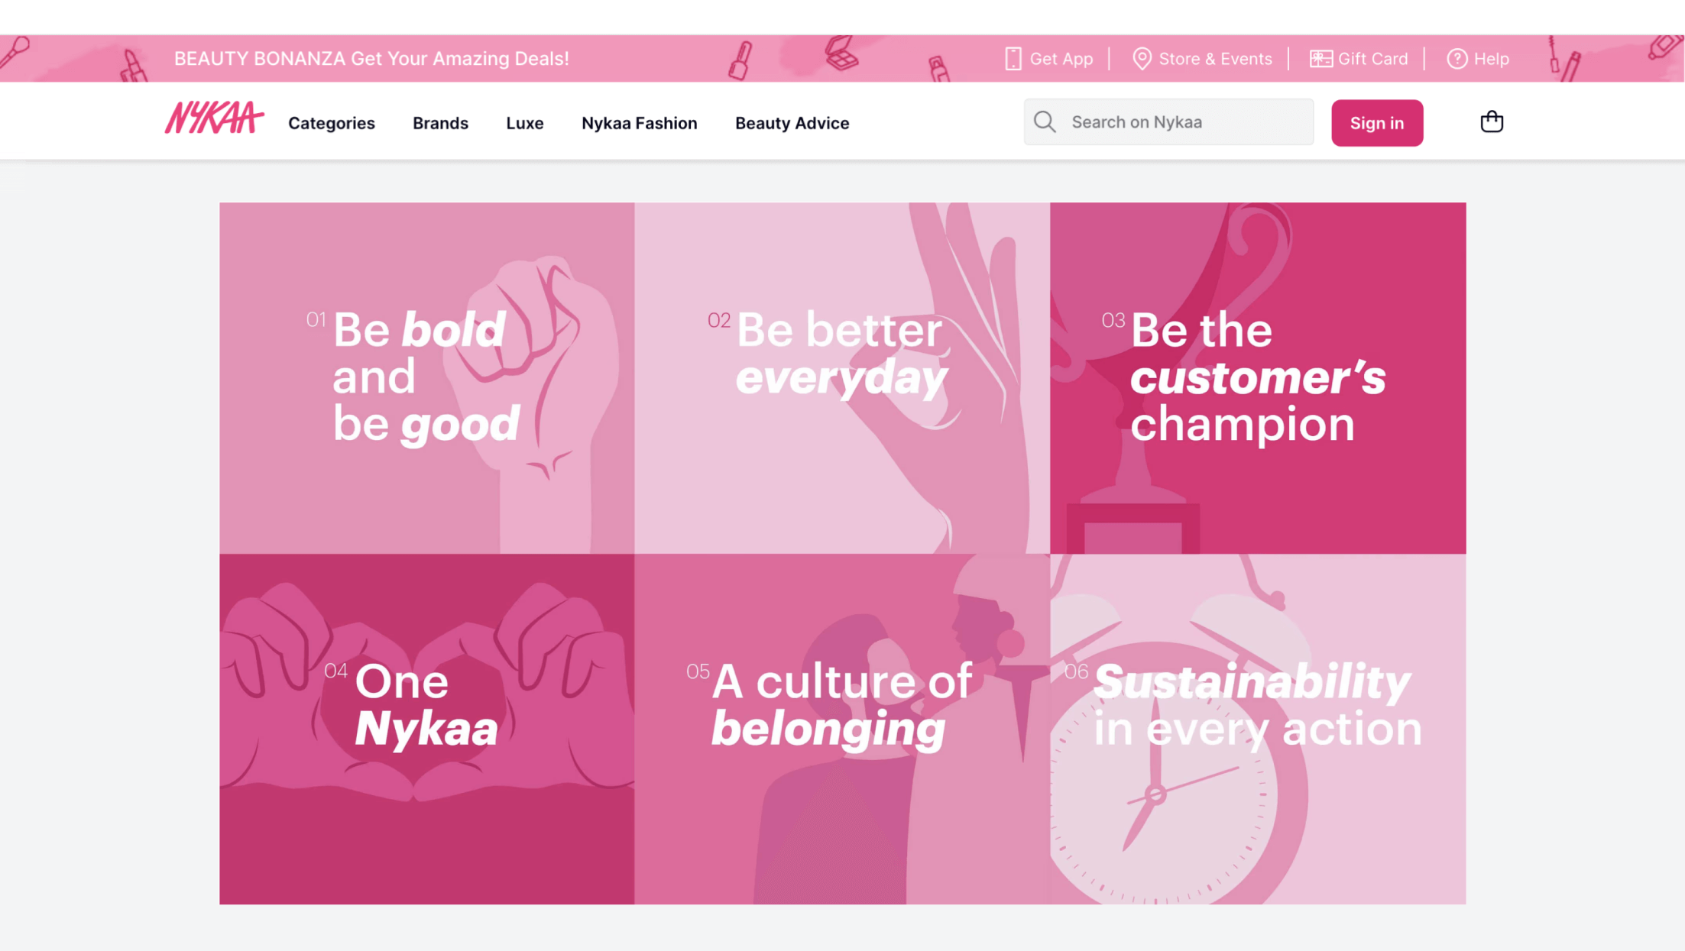The height and width of the screenshot is (951, 1685).
Task: Click the Sign in button
Action: click(1377, 123)
